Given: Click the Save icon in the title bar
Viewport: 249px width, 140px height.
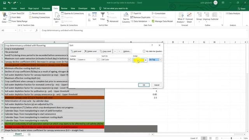Looking at the screenshot, I should point(4,3).
